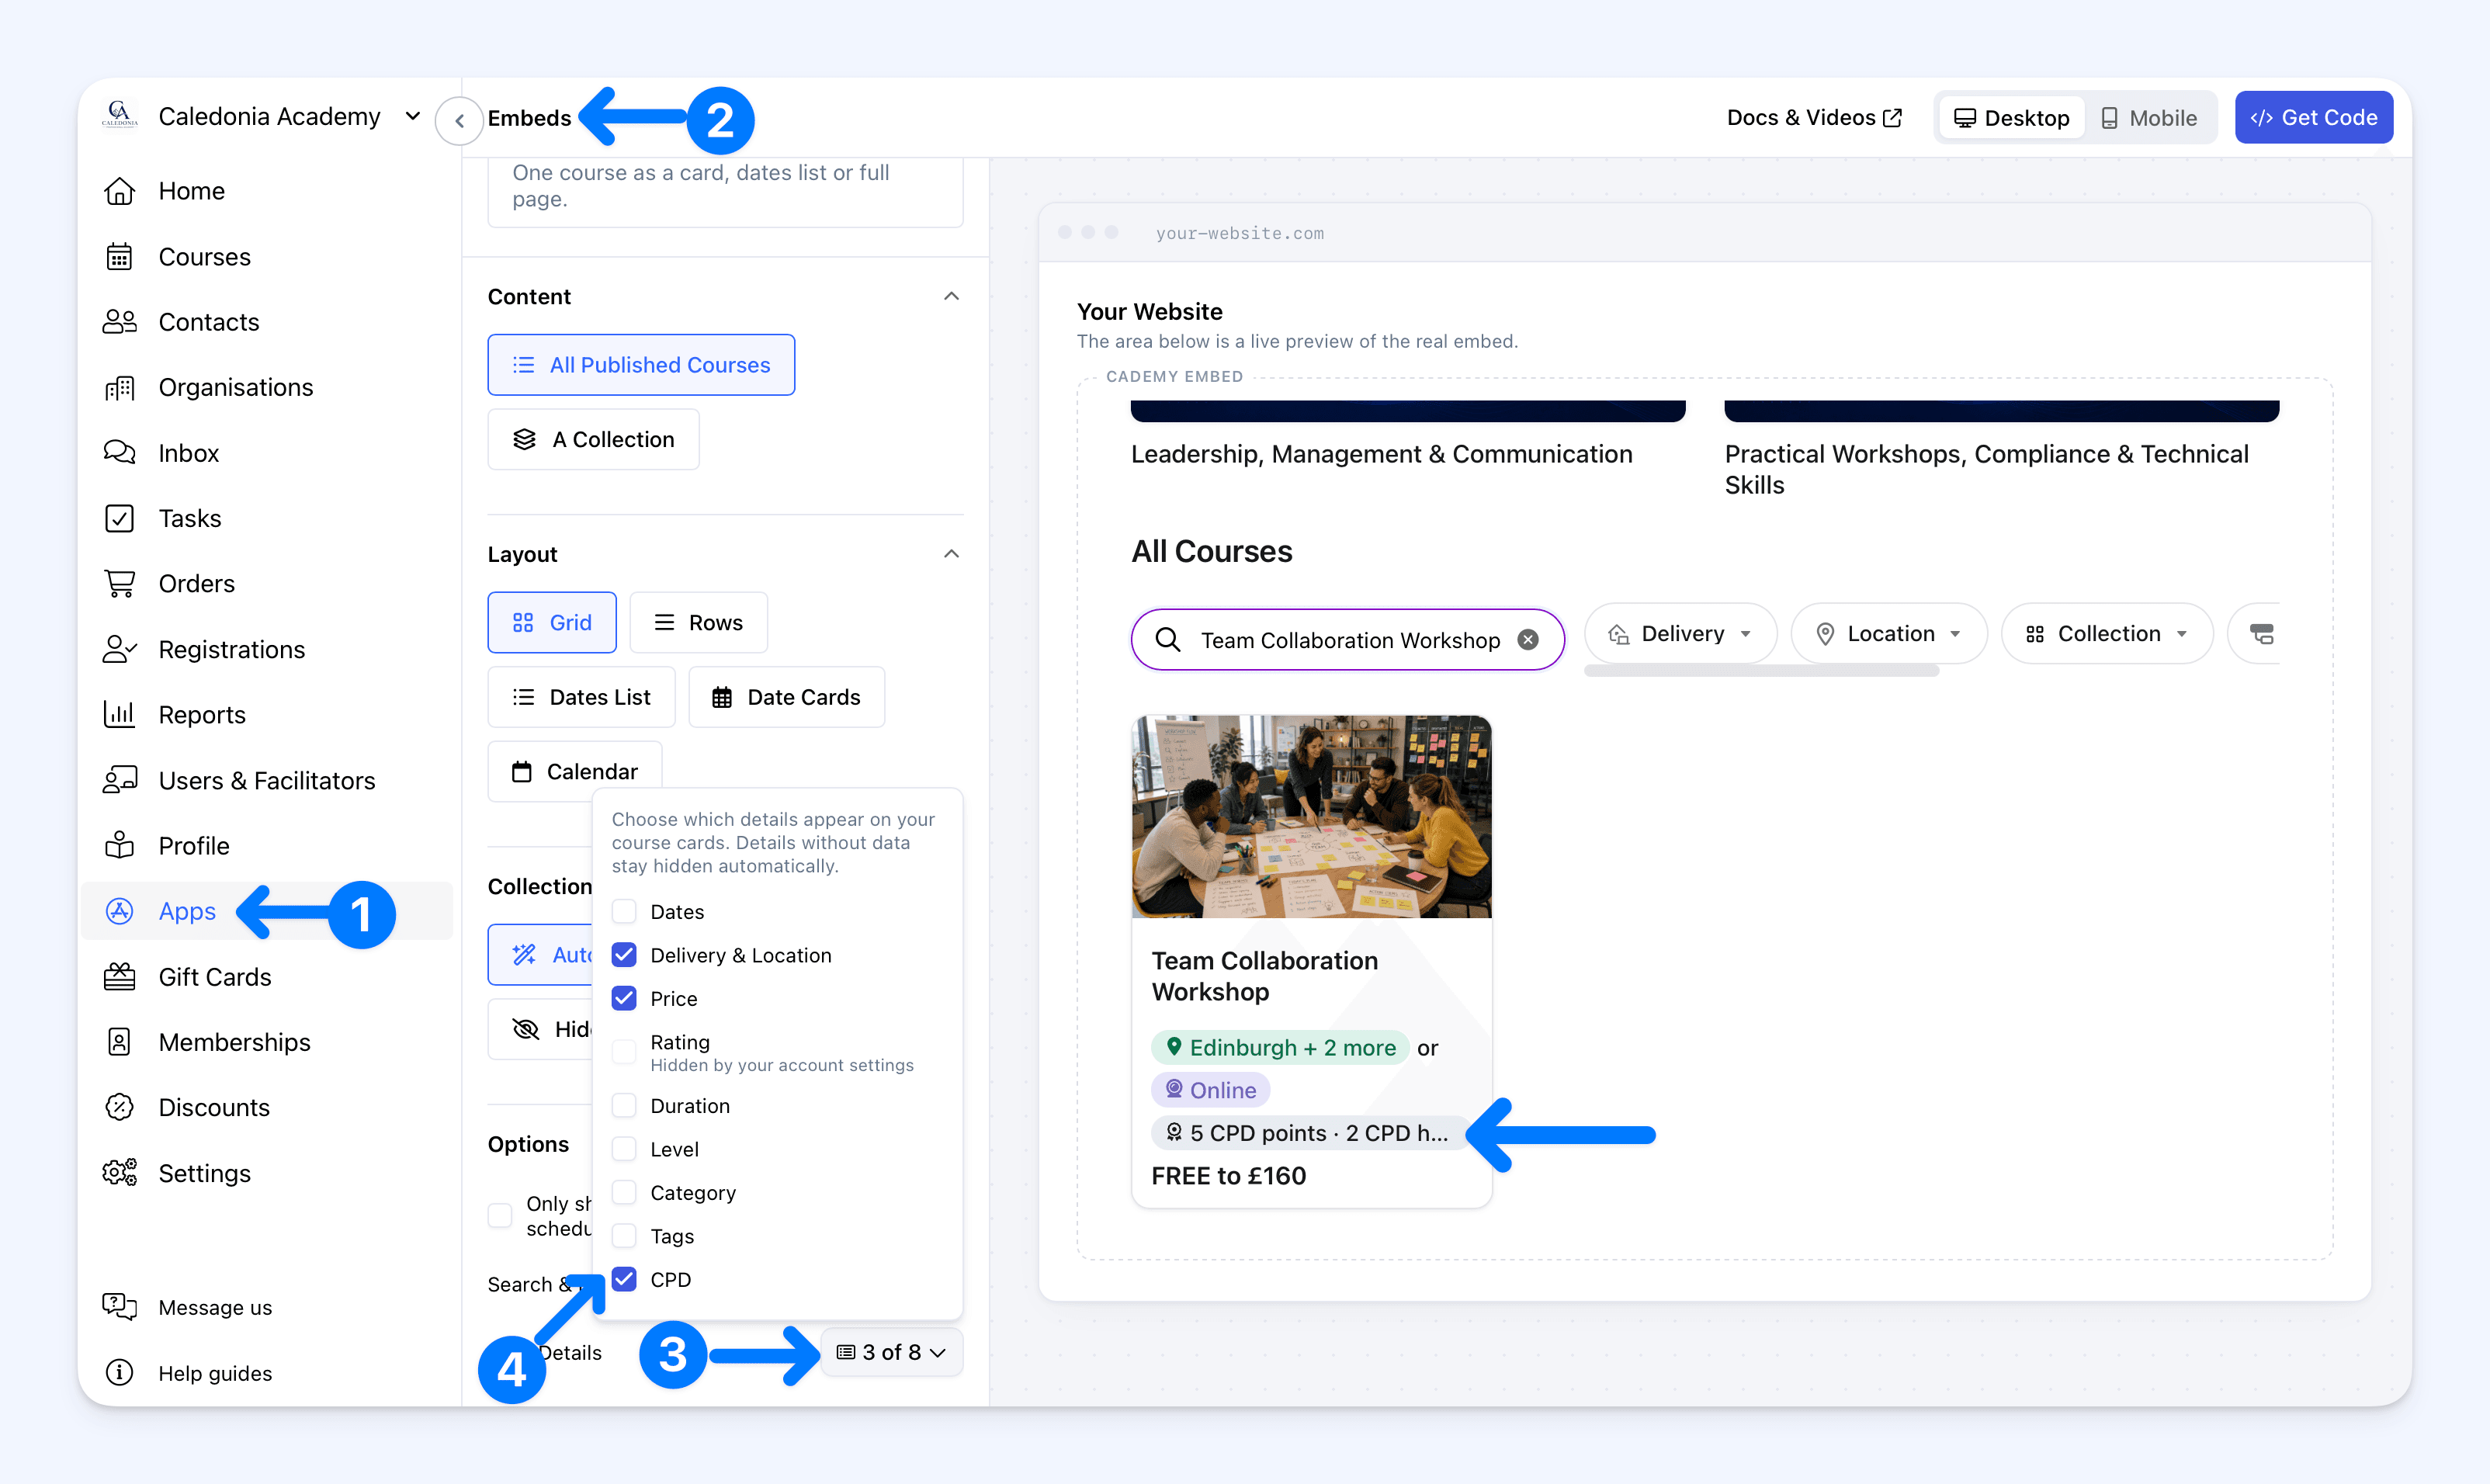2490x1484 pixels.
Task: Click the Profile icon in sidebar
Action: tap(119, 845)
